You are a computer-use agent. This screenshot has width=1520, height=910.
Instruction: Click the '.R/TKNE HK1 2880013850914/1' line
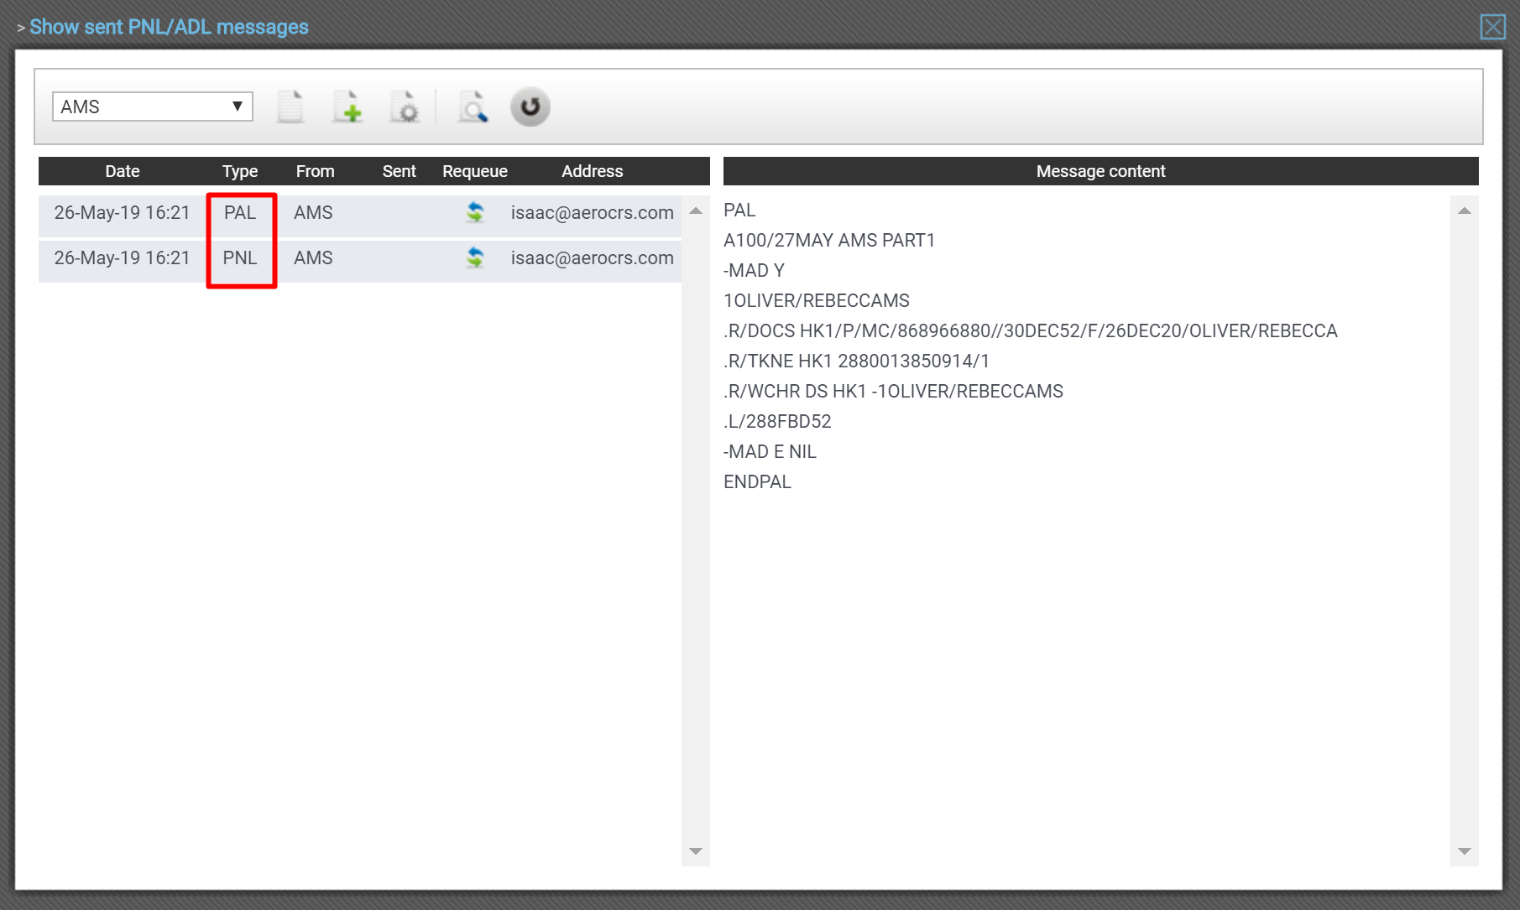click(856, 361)
